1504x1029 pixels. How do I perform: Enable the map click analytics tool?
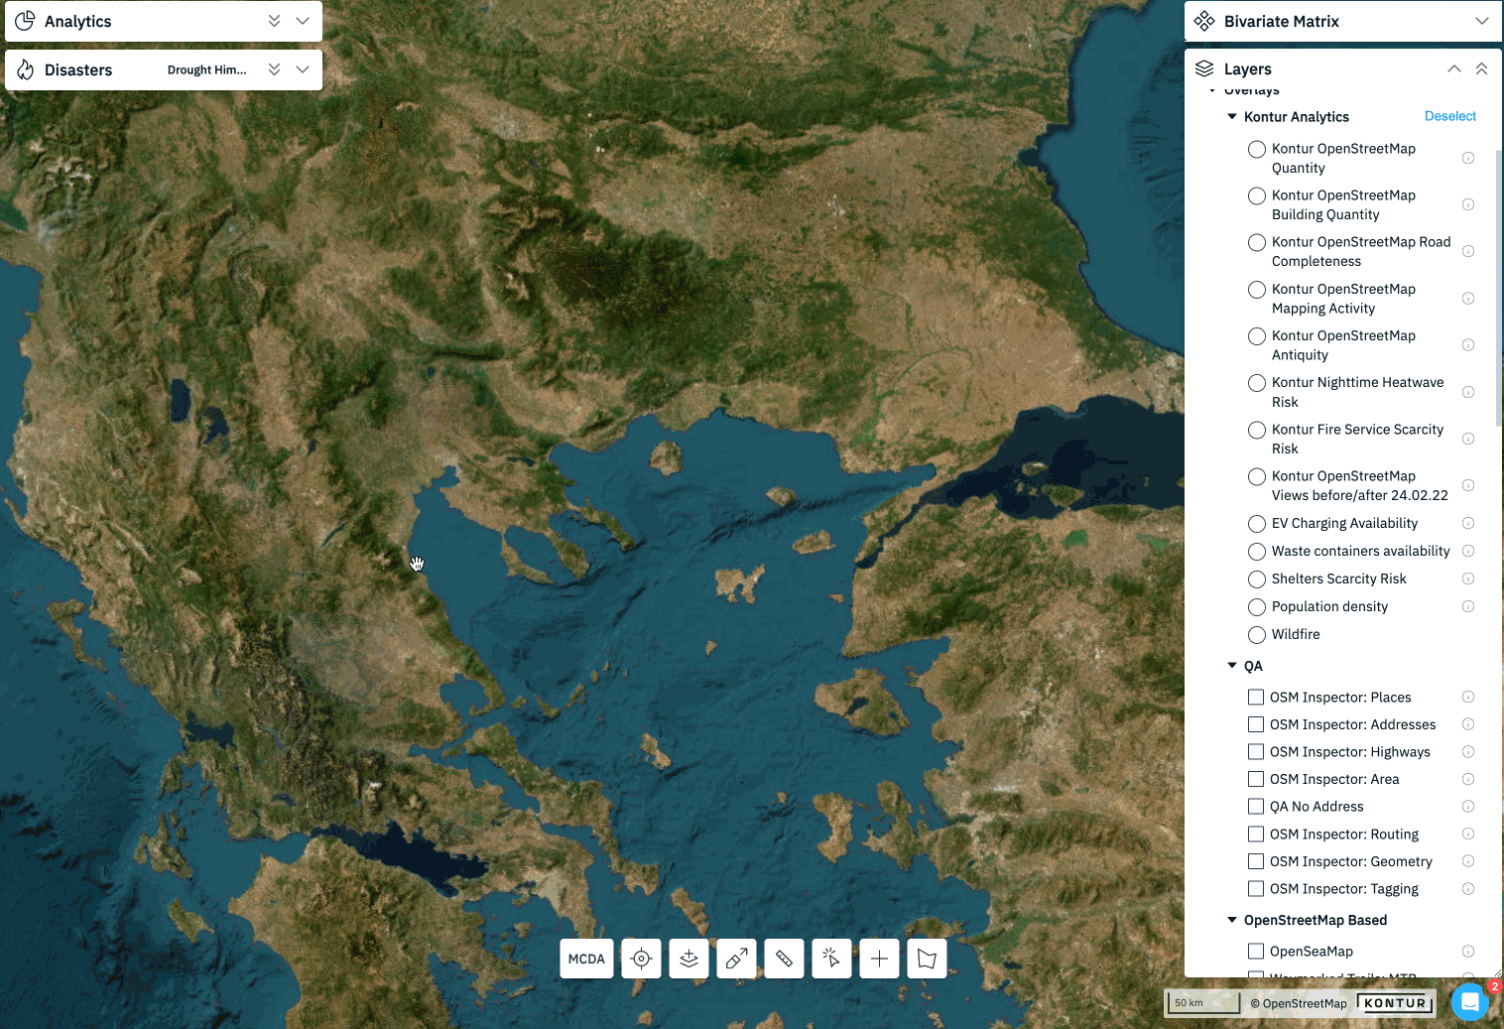click(x=831, y=958)
